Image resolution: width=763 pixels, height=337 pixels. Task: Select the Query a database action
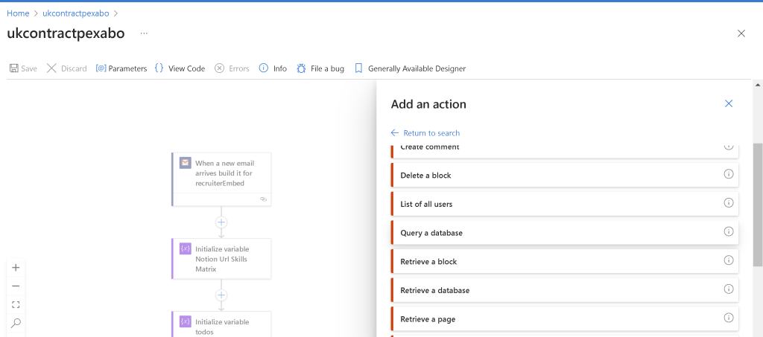click(565, 233)
